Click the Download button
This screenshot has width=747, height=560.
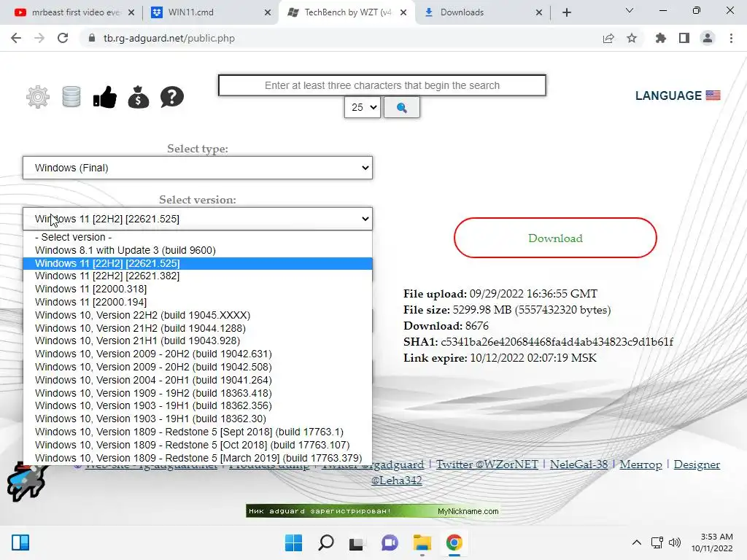[x=555, y=238]
